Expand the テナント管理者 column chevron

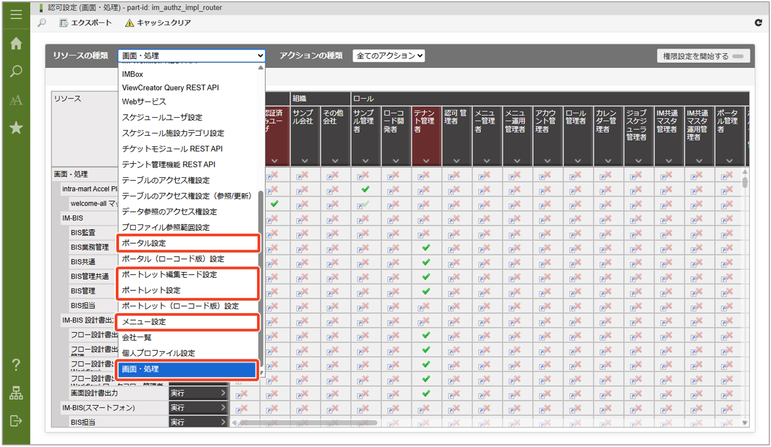426,161
